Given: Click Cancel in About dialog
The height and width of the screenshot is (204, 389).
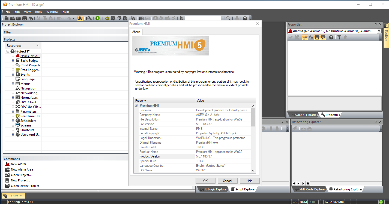Looking at the screenshot, I should (x=228, y=181).
